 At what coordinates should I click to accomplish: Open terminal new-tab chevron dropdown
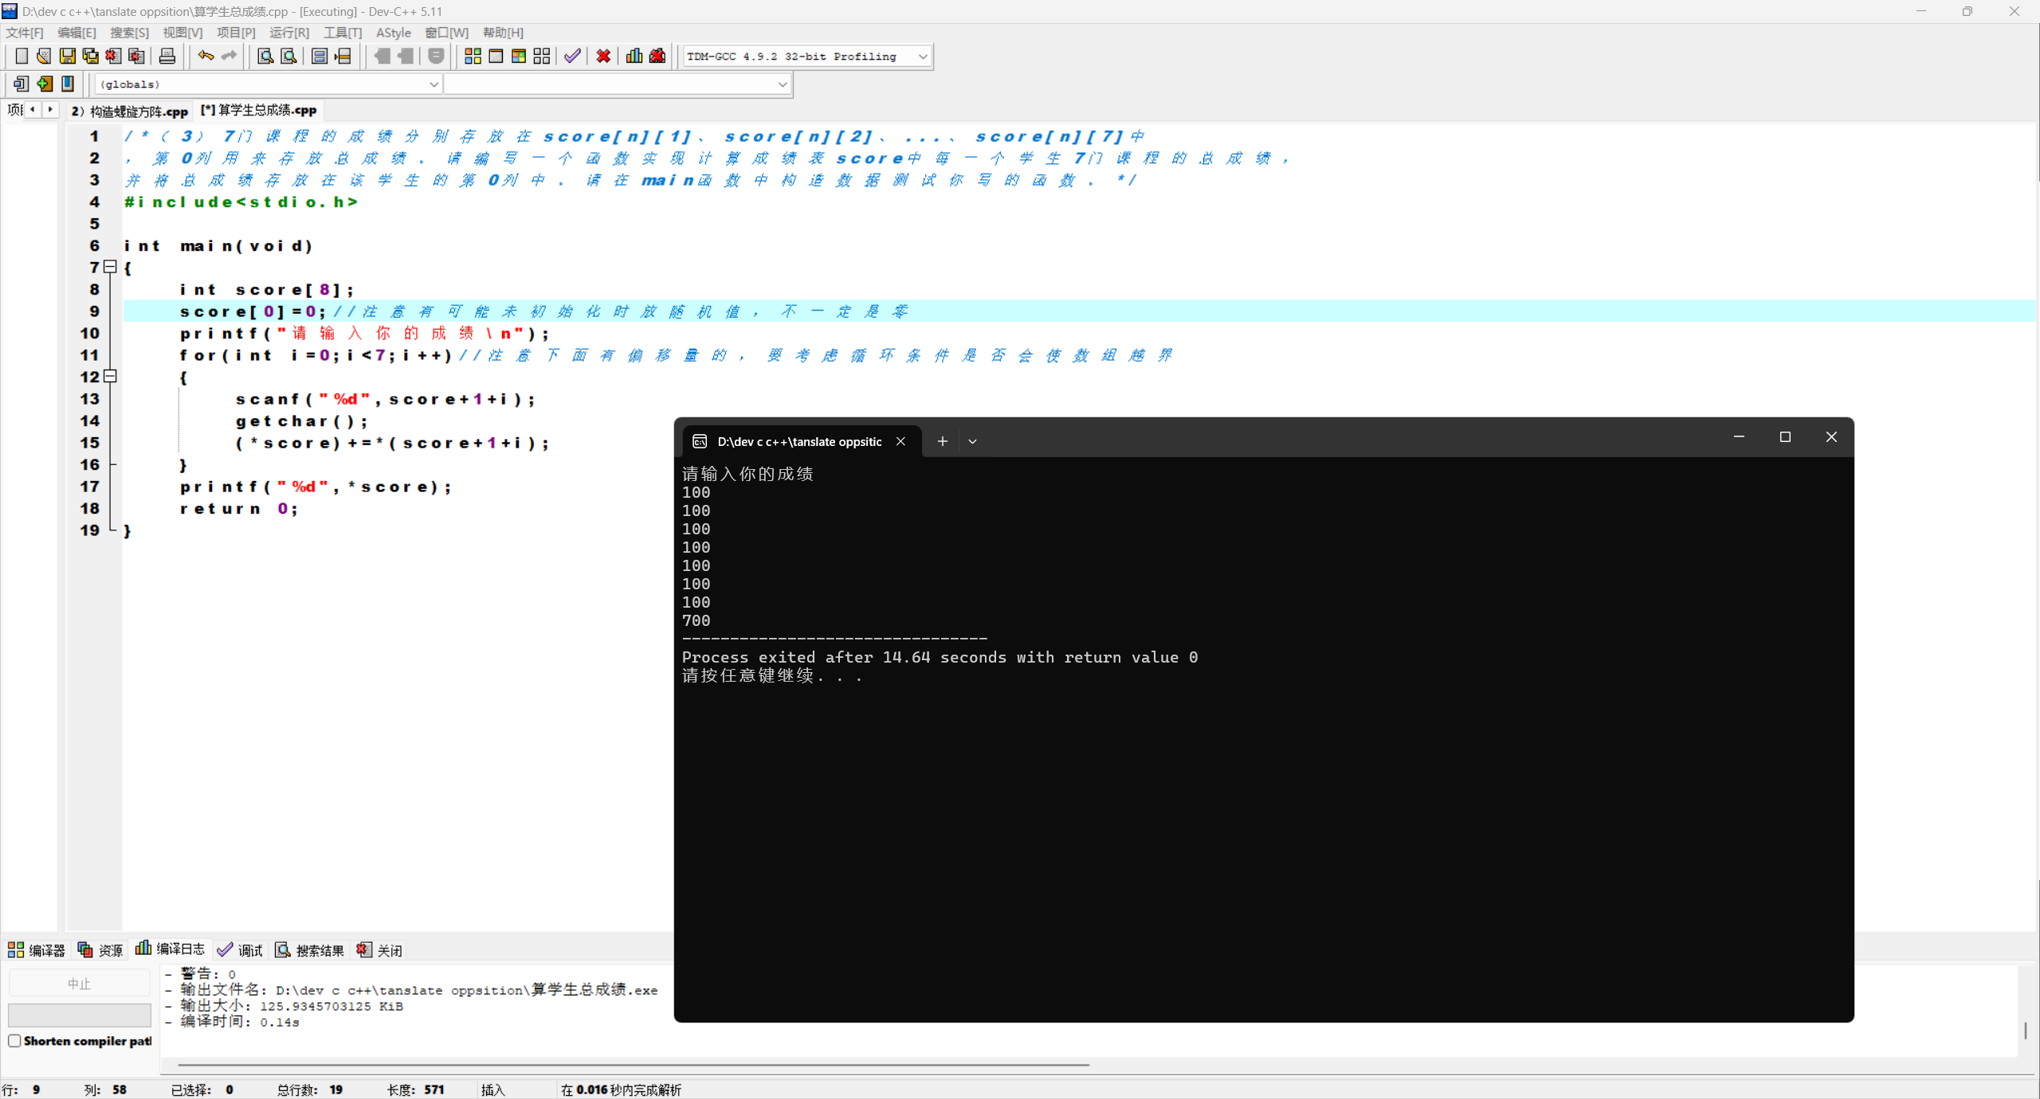(x=972, y=441)
